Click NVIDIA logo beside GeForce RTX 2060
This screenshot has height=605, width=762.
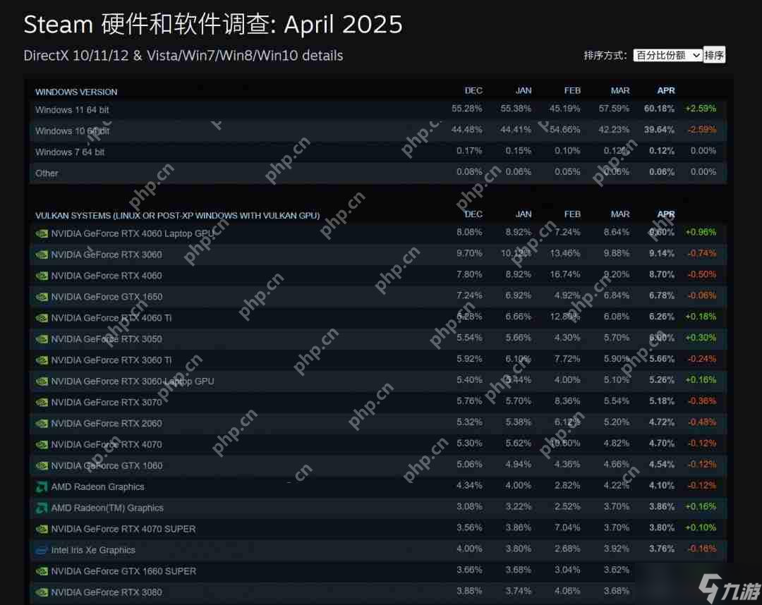pyautogui.click(x=42, y=423)
